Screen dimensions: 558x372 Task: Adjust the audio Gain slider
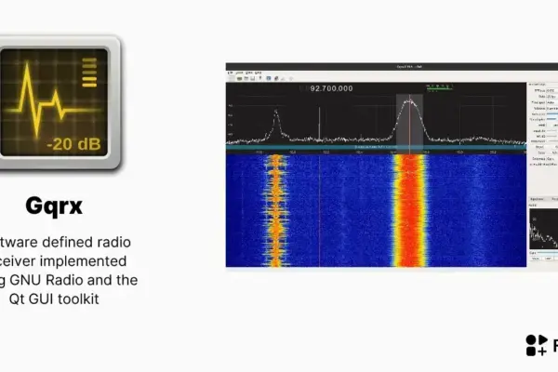point(548,252)
